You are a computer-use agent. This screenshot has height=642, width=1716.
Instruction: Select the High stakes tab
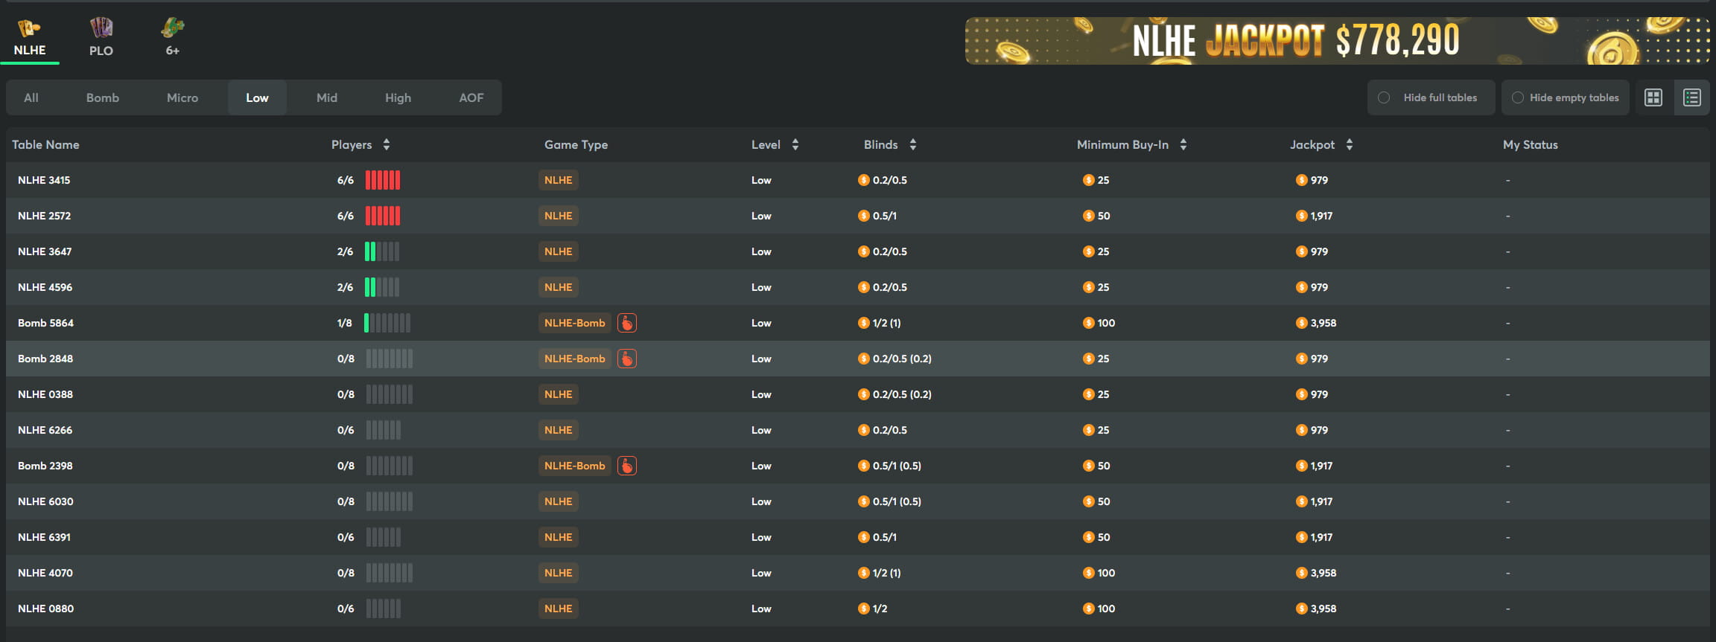pos(398,97)
